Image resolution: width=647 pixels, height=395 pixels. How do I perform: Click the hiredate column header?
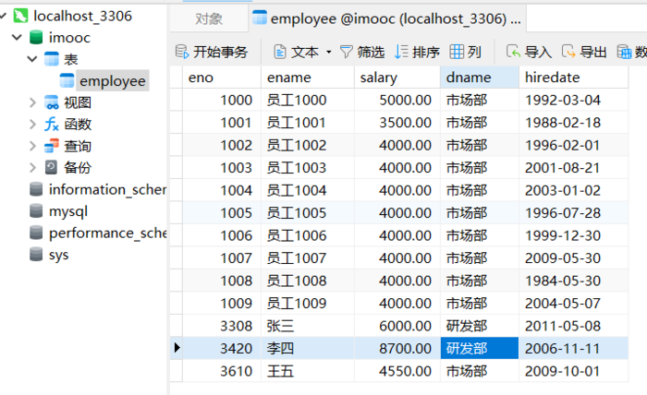[574, 78]
